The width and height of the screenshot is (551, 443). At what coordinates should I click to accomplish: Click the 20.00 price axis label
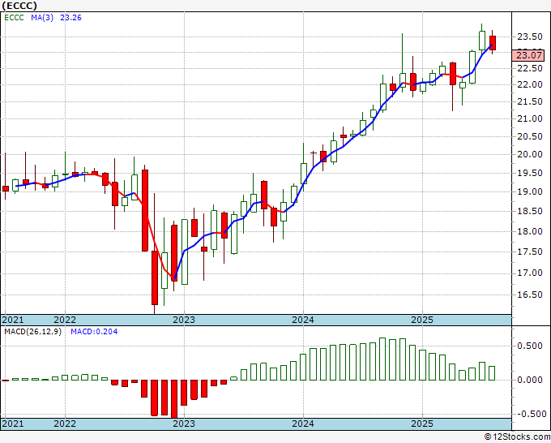click(530, 154)
